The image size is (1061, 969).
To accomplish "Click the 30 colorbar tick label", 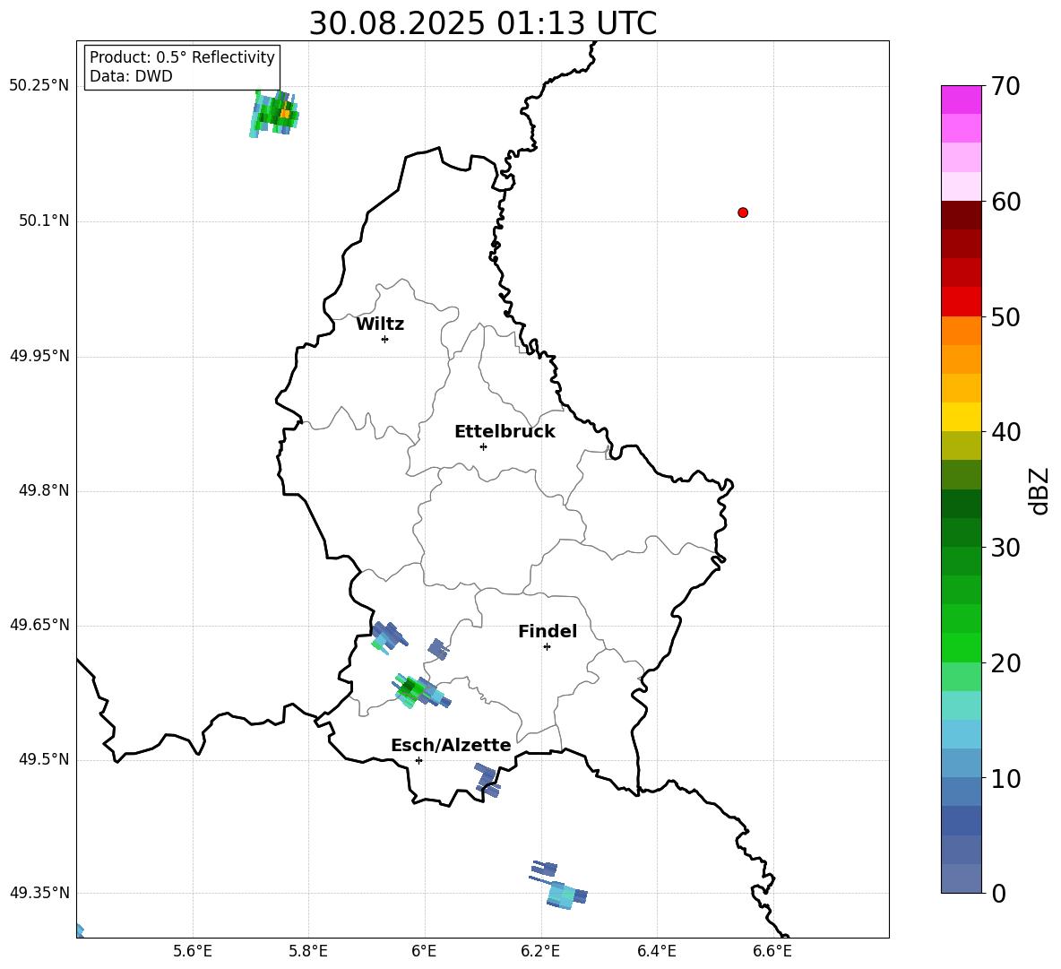I will pyautogui.click(x=1005, y=548).
